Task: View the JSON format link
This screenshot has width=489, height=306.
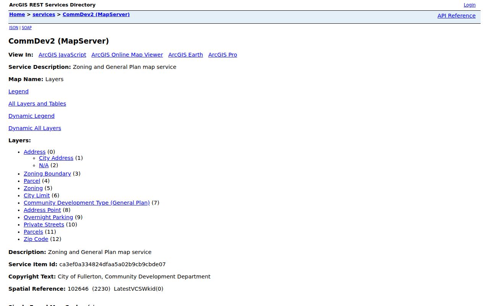Action: 13,28
